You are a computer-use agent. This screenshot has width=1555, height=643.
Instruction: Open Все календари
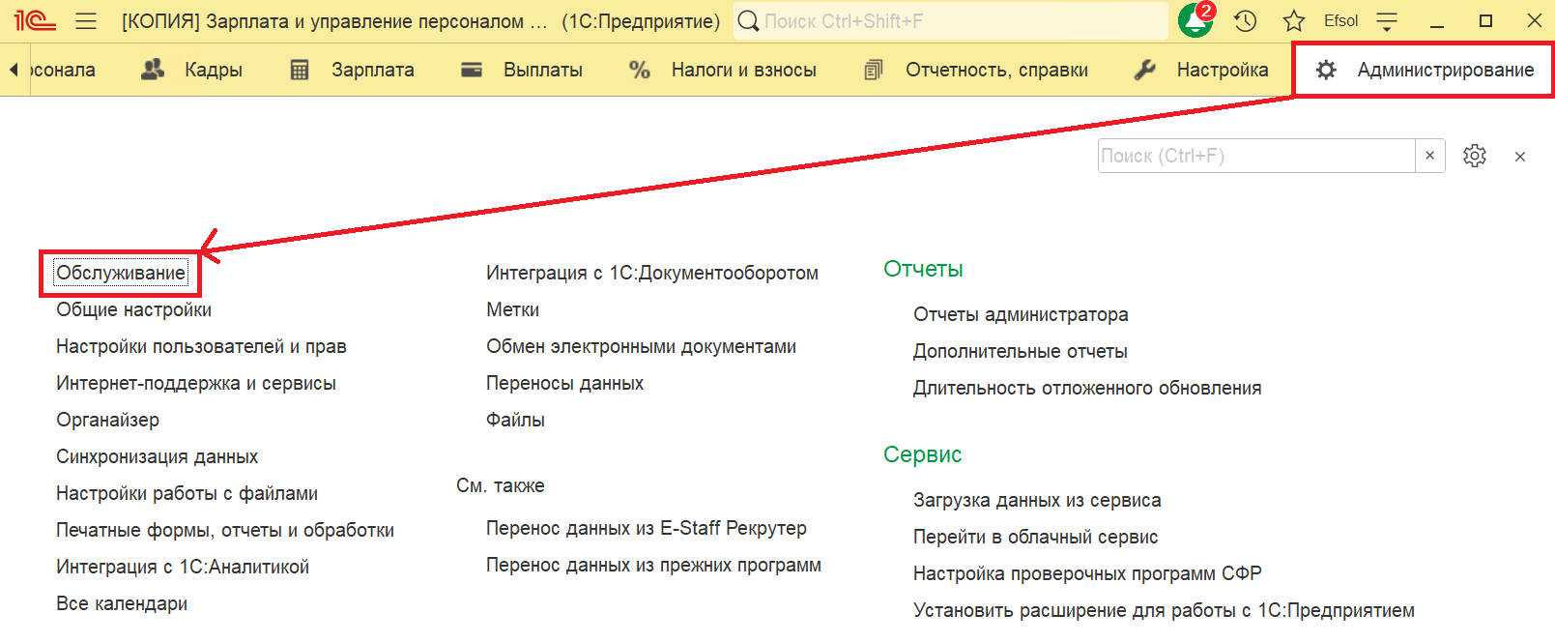(x=122, y=603)
